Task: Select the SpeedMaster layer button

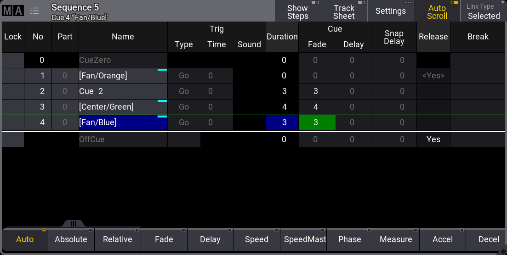Action: (x=303, y=239)
